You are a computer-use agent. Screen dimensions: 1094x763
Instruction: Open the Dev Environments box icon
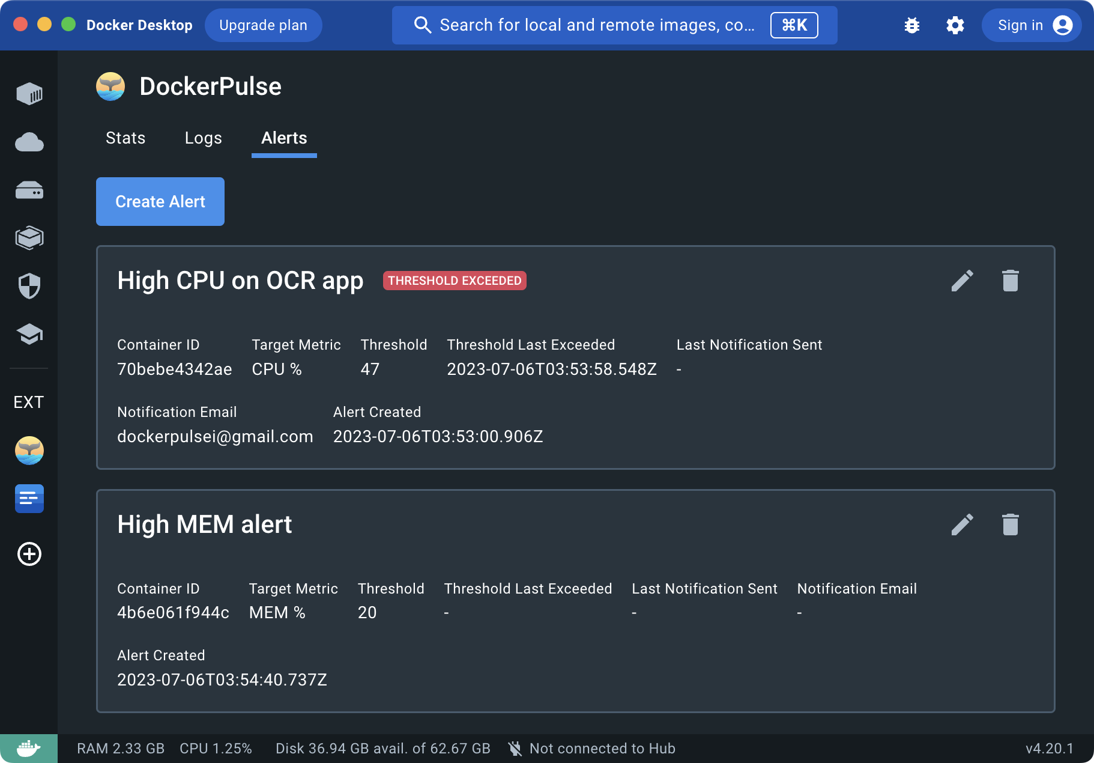pyautogui.click(x=29, y=238)
